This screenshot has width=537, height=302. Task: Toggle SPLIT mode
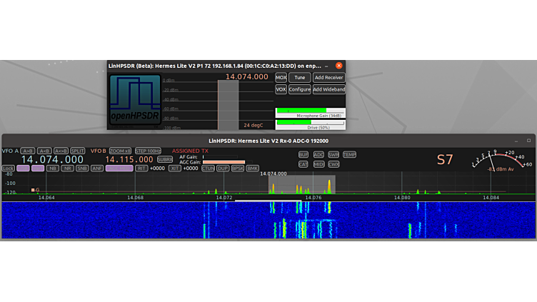coord(77,151)
